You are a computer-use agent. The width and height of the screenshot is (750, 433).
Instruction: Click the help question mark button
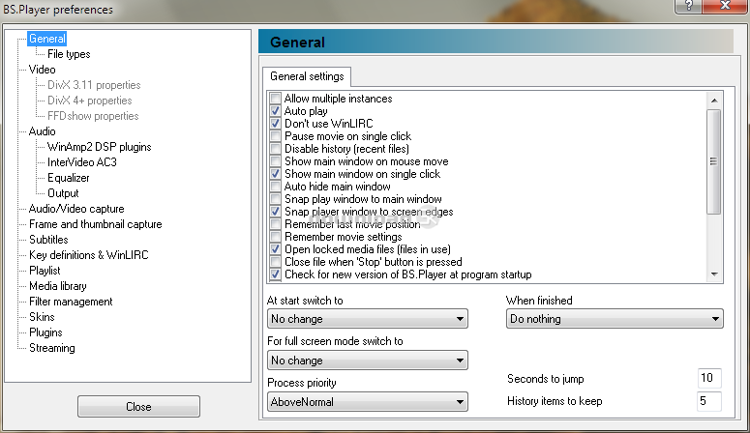tap(689, 6)
